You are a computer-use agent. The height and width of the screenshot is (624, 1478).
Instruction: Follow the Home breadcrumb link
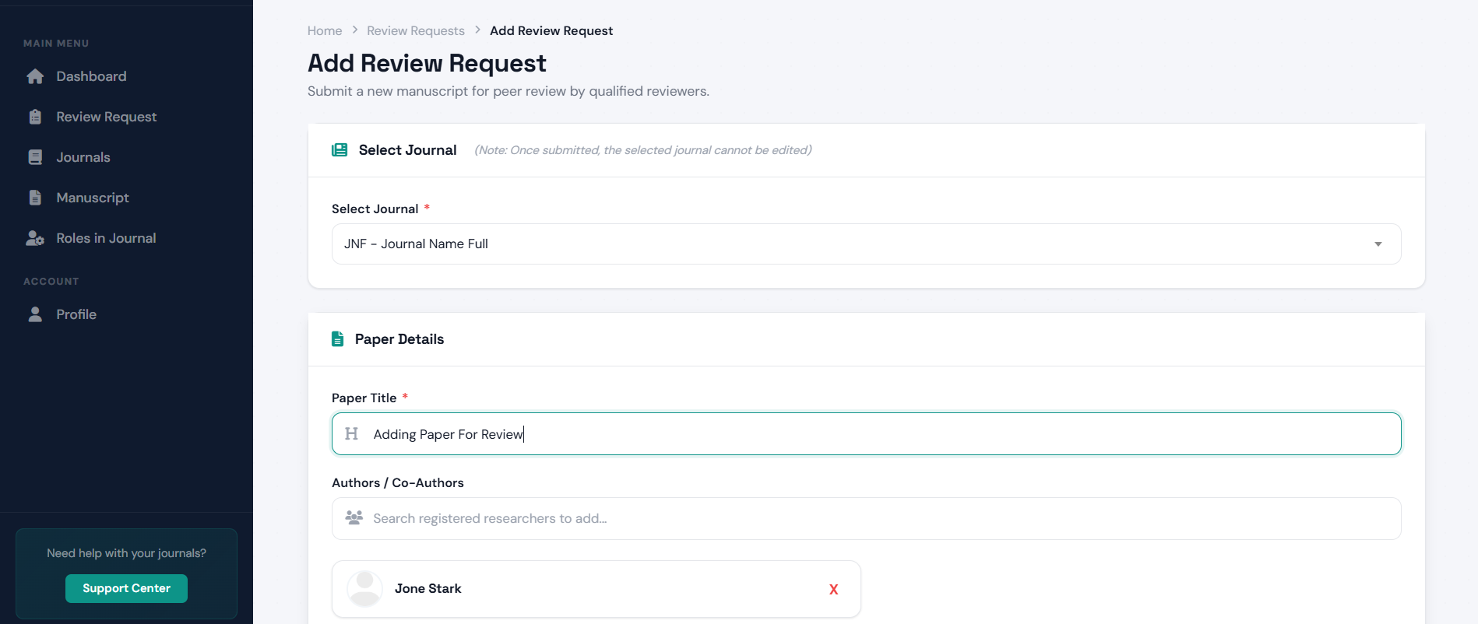point(325,30)
